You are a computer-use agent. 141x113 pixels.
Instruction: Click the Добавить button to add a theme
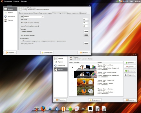tap(130, 63)
